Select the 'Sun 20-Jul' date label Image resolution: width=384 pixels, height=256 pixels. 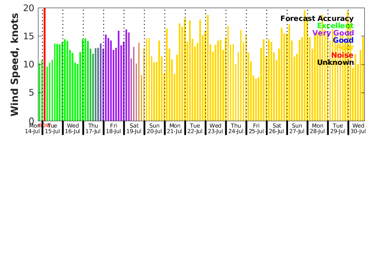[x=154, y=128]
